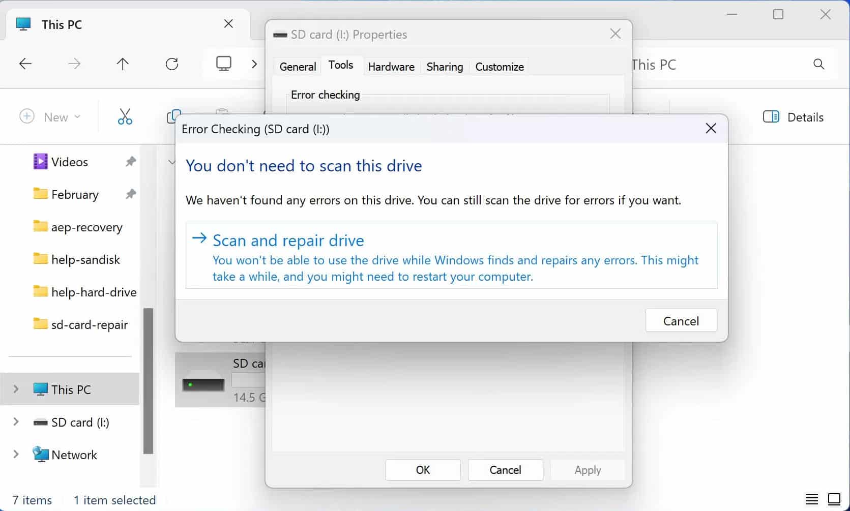Open the help-sandisk folder
The image size is (850, 511).
coord(76,259)
